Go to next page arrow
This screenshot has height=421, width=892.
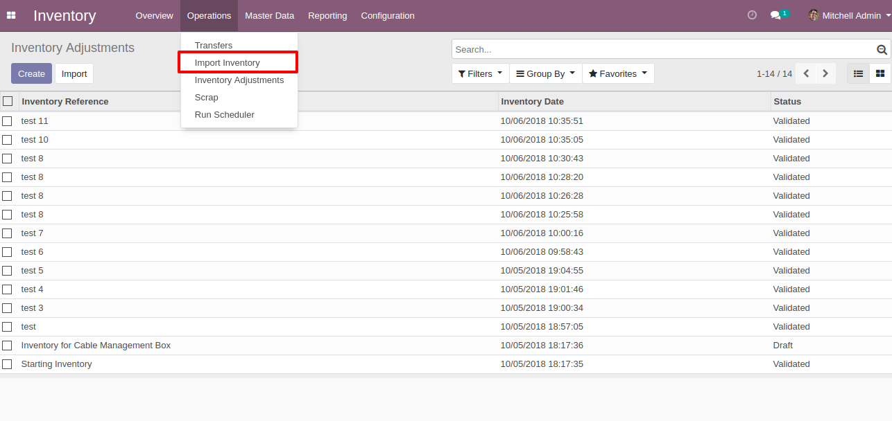click(x=825, y=73)
